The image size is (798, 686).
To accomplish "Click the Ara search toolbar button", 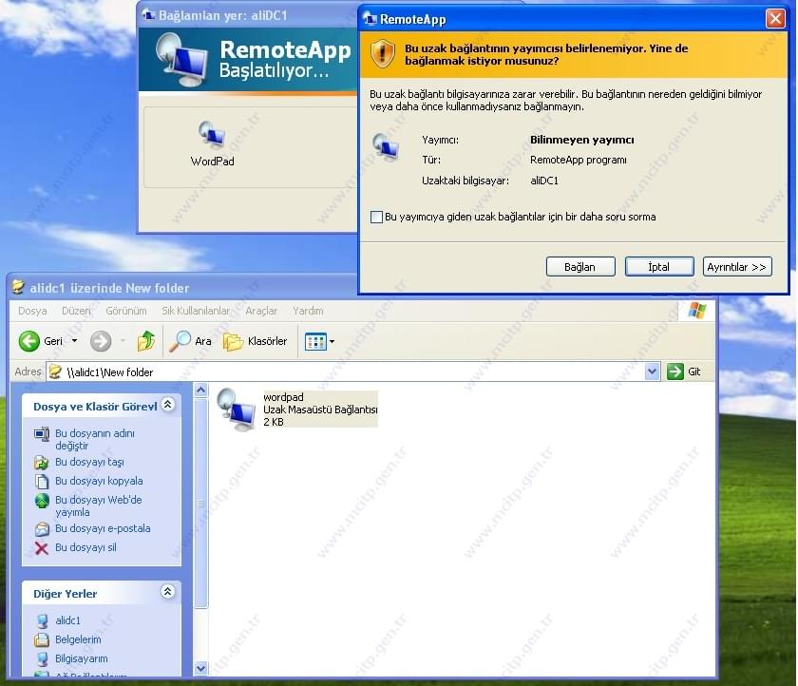I will [190, 341].
